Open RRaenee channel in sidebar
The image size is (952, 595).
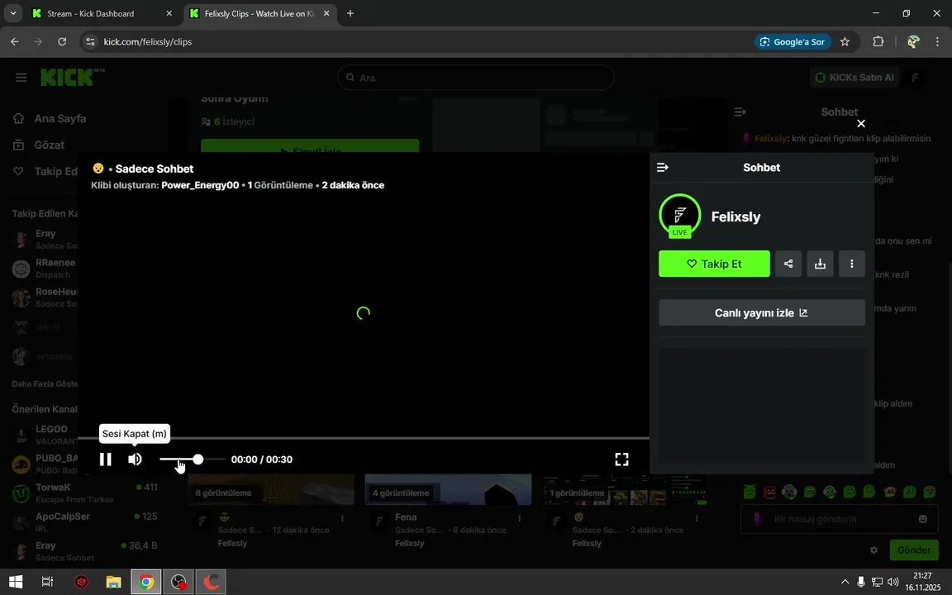click(x=45, y=269)
